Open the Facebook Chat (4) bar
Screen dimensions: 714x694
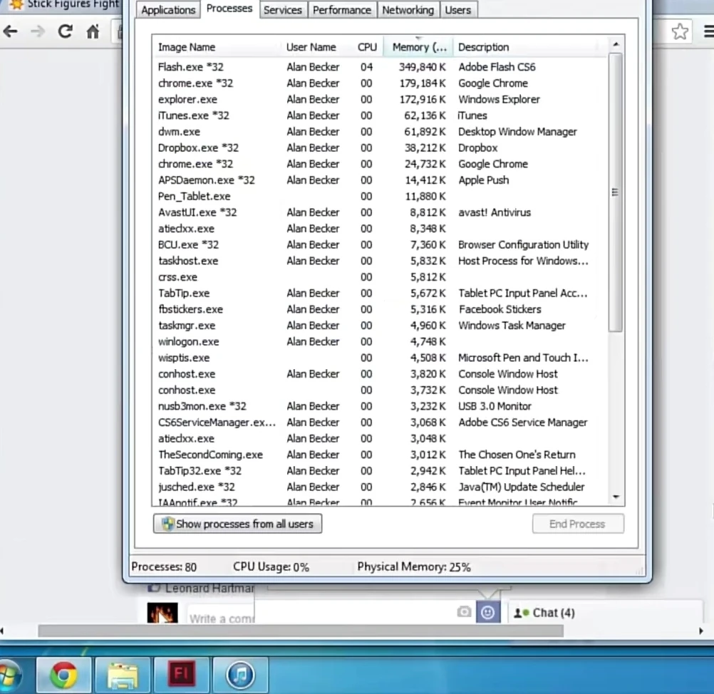click(x=606, y=613)
